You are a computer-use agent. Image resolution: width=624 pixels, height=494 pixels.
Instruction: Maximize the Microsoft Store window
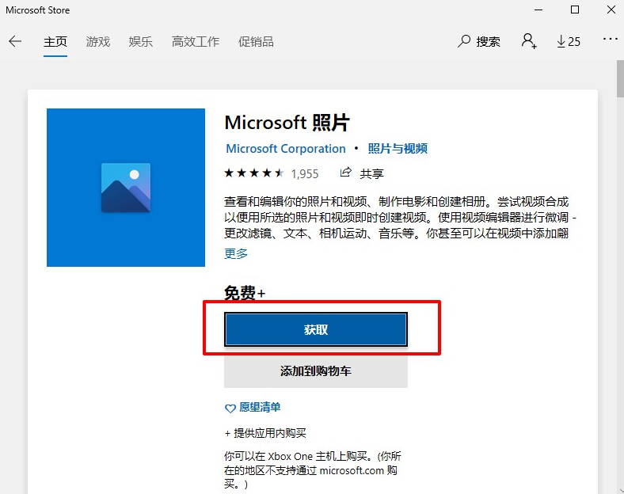coord(575,10)
